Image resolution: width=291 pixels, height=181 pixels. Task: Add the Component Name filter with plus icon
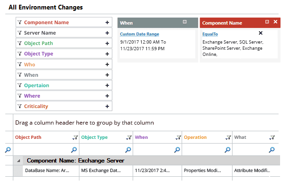107,22
